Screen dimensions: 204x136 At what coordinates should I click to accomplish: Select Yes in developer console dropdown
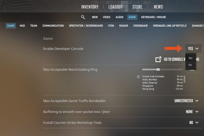[x=190, y=58]
